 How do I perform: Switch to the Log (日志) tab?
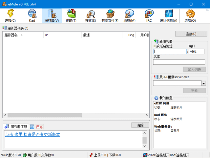36,126
